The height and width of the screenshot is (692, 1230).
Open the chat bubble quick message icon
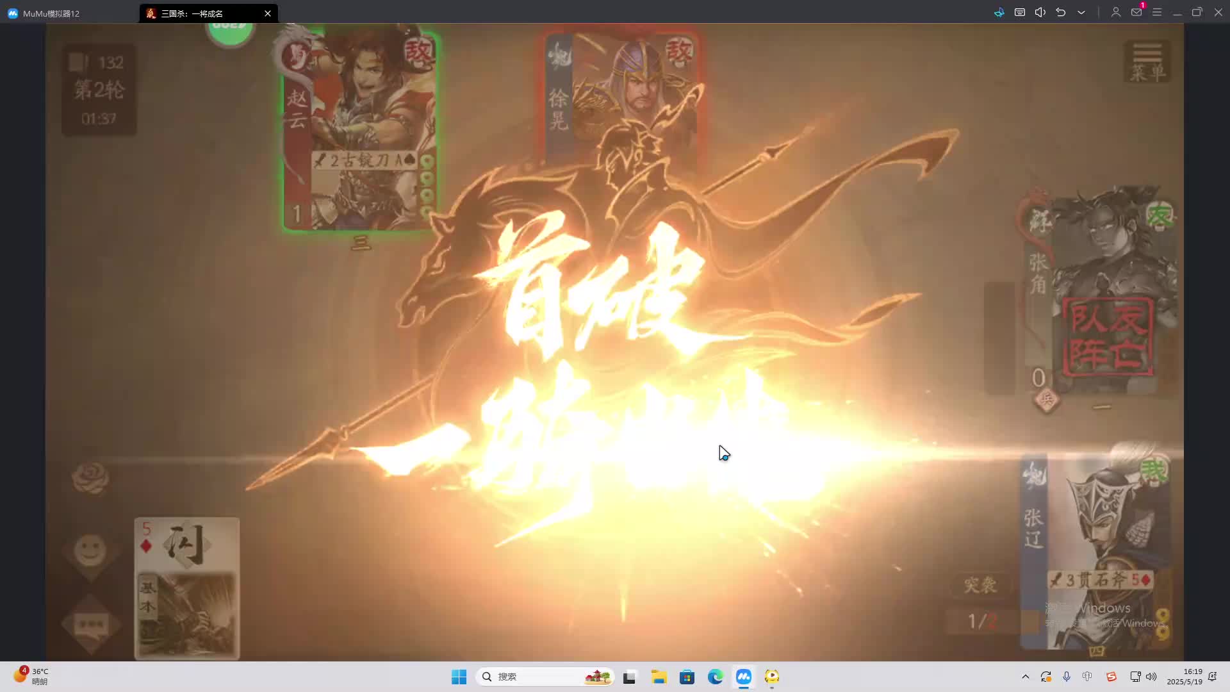(91, 624)
